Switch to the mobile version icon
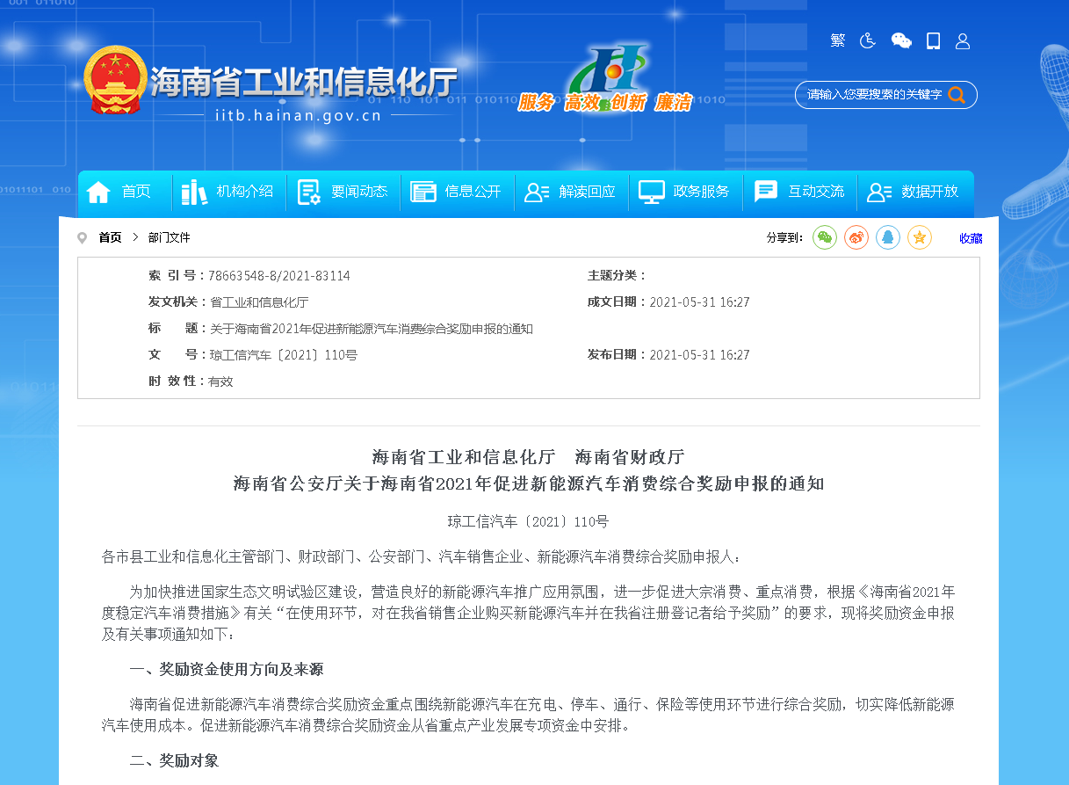The image size is (1069, 785). [934, 40]
